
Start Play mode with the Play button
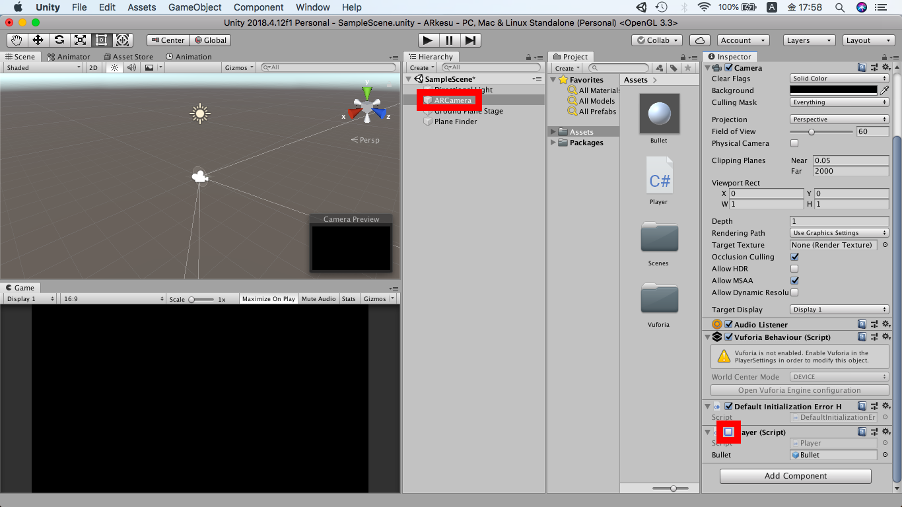428,40
